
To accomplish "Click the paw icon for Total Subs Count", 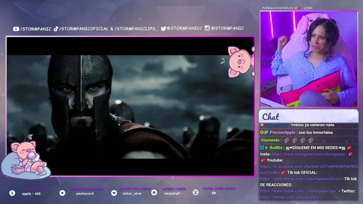I will [x=195, y=192].
